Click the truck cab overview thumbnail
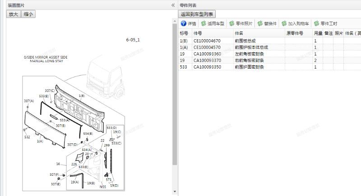This screenshot has width=361, height=196. tap(106, 77)
